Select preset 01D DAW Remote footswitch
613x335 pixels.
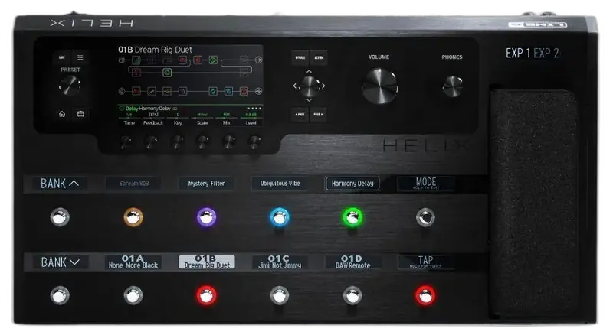pyautogui.click(x=352, y=295)
